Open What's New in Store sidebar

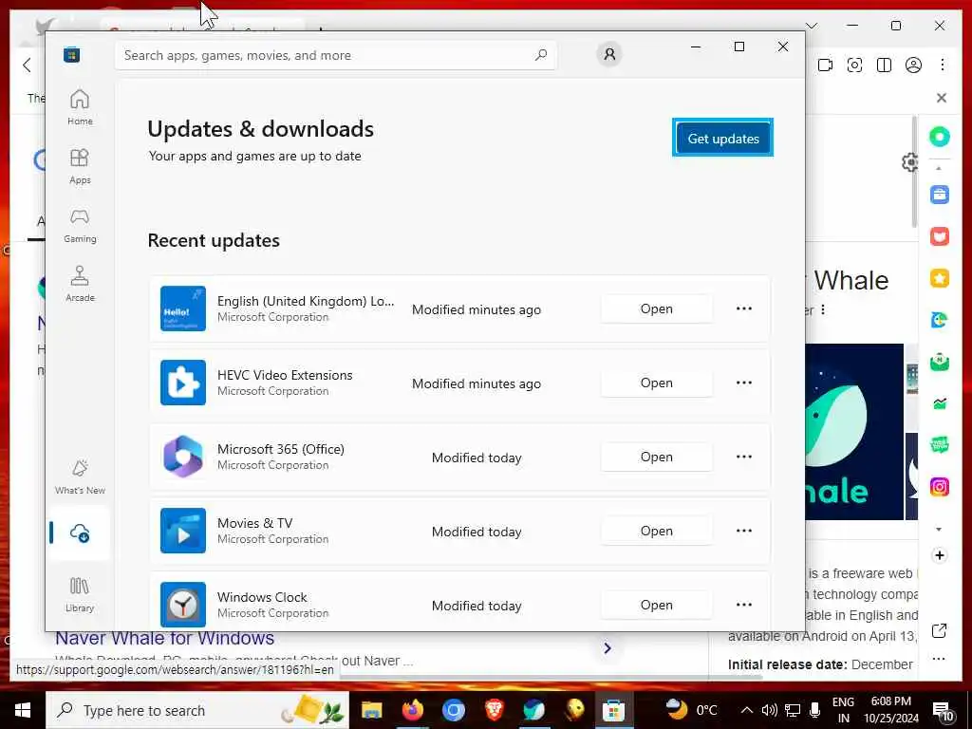[x=80, y=477]
